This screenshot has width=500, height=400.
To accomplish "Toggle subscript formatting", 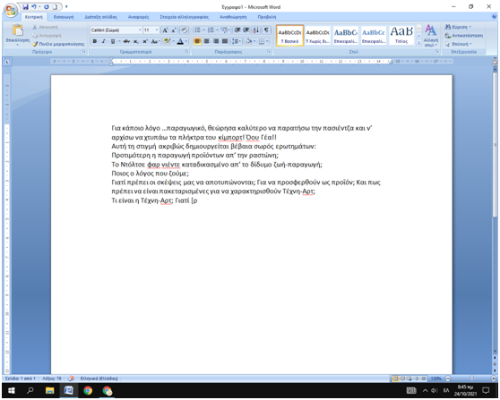I will pos(136,41).
